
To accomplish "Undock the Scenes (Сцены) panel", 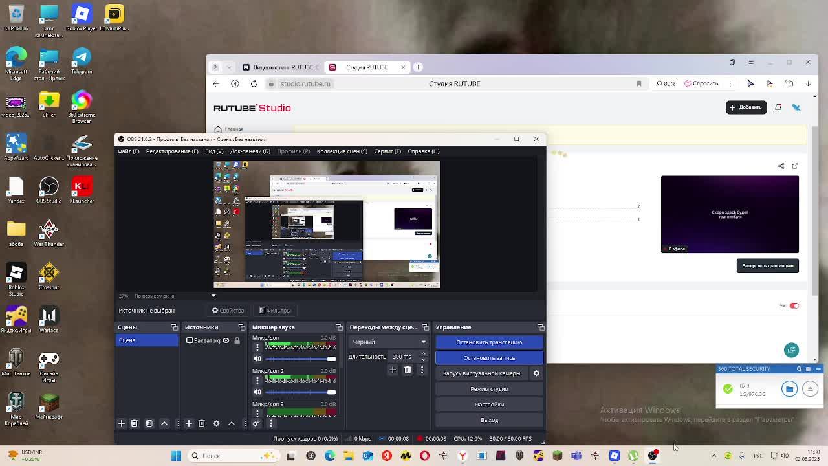I will (174, 327).
